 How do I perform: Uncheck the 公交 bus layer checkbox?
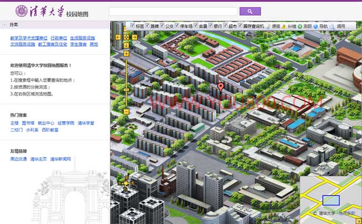click(162, 25)
